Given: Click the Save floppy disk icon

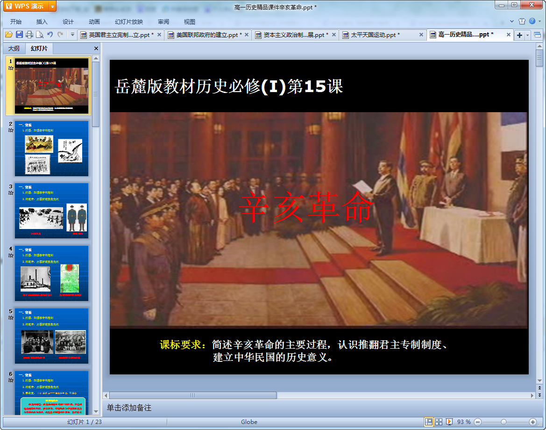Looking at the screenshot, I should [x=19, y=35].
